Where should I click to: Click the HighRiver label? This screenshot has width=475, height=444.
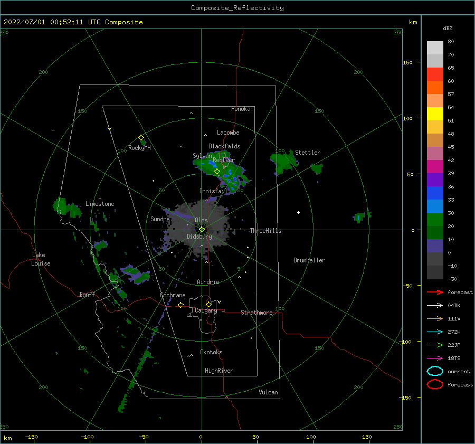(x=219, y=371)
